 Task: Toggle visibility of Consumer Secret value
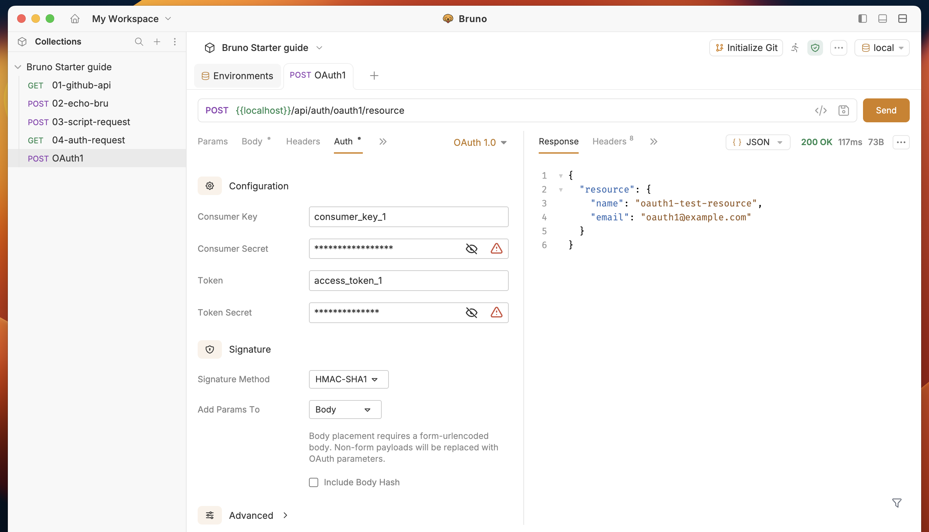[x=471, y=249]
